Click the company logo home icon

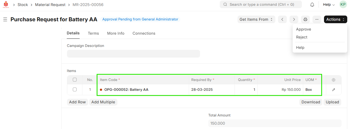(x=6, y=5)
